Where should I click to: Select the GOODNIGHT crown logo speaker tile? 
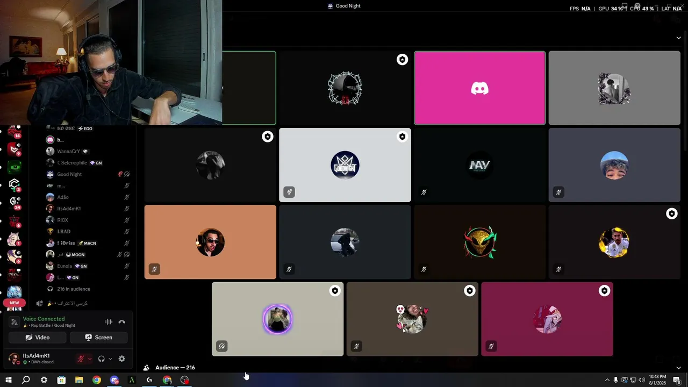pyautogui.click(x=345, y=165)
